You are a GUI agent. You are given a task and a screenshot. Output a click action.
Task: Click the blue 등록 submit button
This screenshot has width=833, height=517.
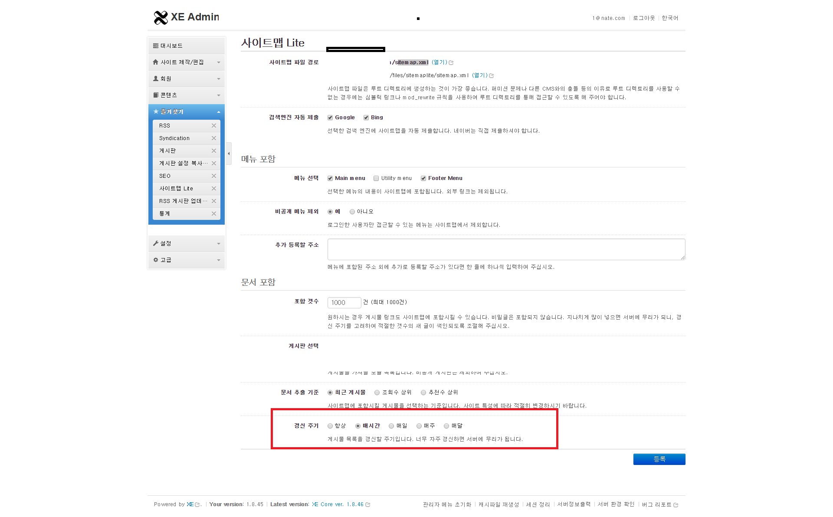point(659,459)
